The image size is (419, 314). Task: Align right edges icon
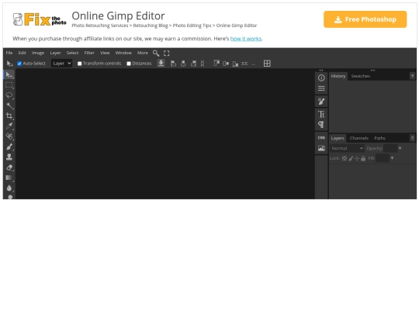(193, 64)
